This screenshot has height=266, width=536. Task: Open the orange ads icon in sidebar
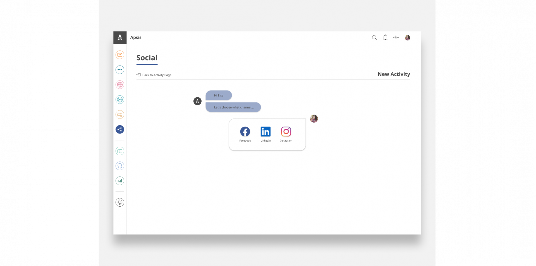tap(120, 115)
